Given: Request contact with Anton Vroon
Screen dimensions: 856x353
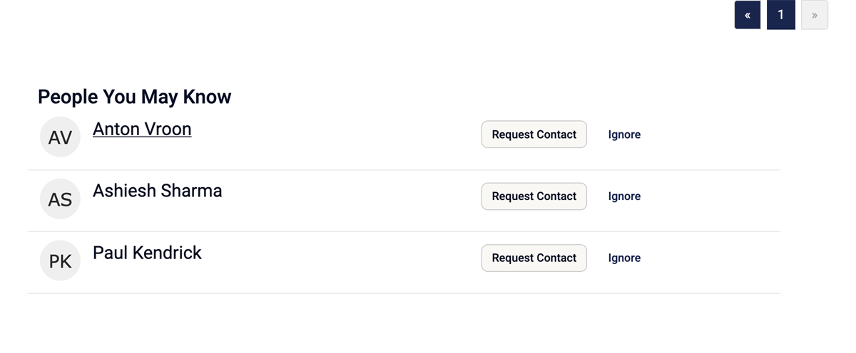Looking at the screenshot, I should point(534,135).
